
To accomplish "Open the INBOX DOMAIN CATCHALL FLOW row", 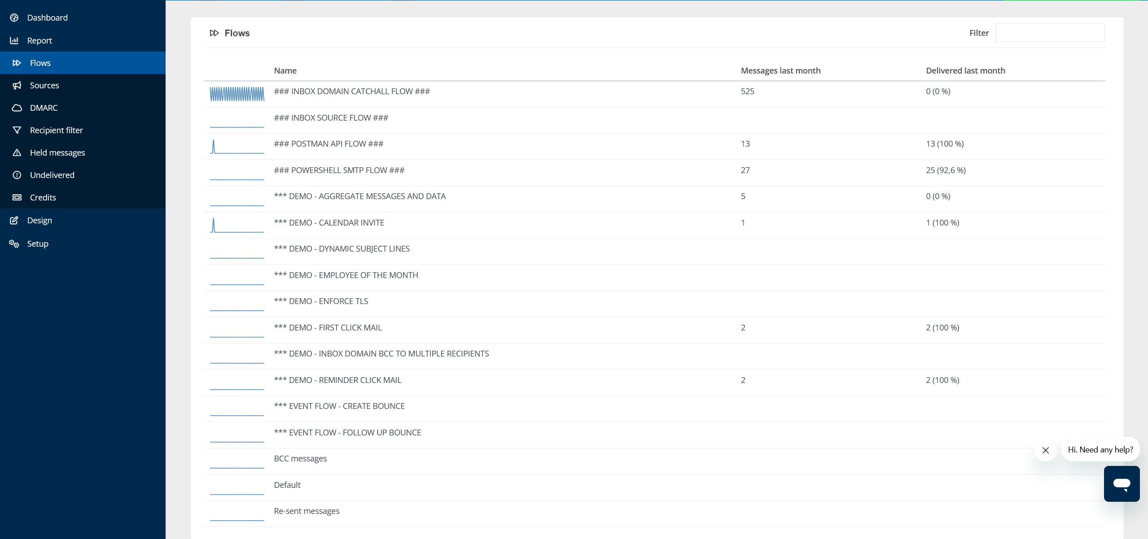I will (x=351, y=91).
